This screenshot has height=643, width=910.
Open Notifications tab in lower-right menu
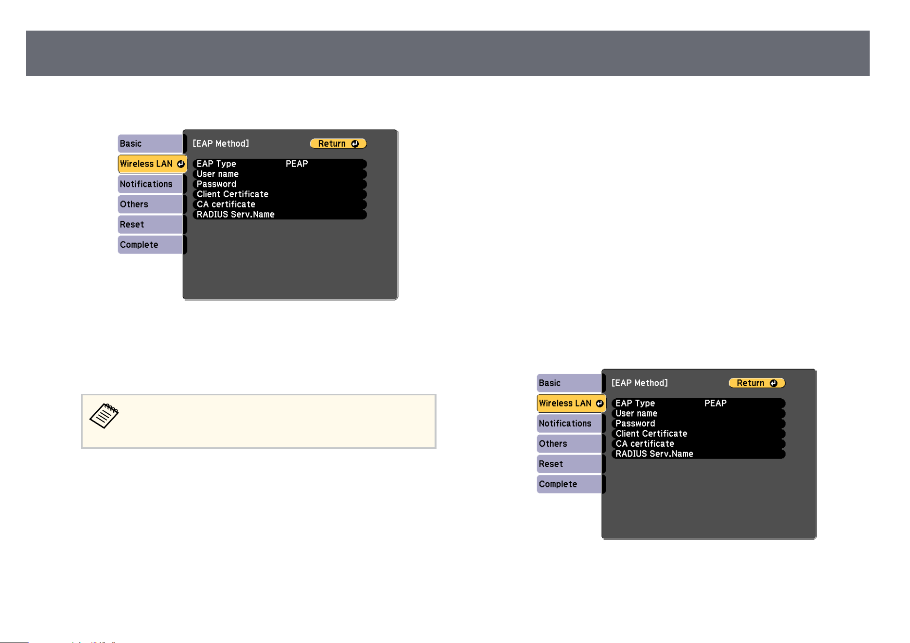[x=569, y=423]
